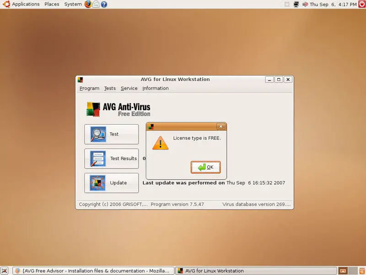The image size is (366, 275).
Task: Click the 'Last update was performed on' text
Action: click(184, 183)
